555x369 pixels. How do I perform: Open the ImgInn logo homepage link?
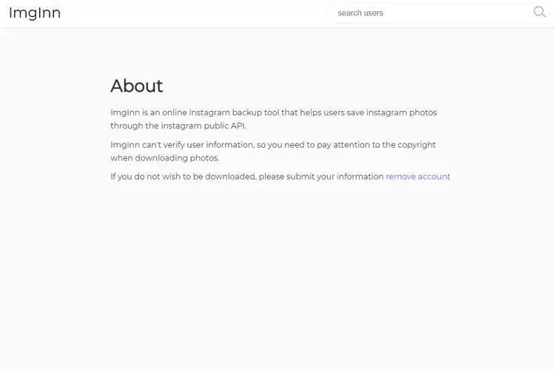click(35, 13)
